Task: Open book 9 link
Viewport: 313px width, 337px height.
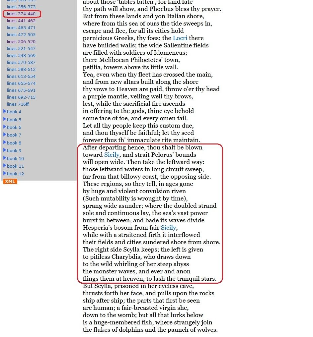Action: coord(14,151)
